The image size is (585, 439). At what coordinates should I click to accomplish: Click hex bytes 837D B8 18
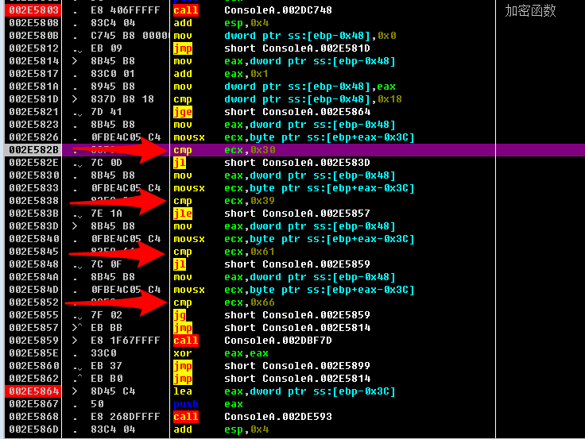pyautogui.click(x=122, y=98)
